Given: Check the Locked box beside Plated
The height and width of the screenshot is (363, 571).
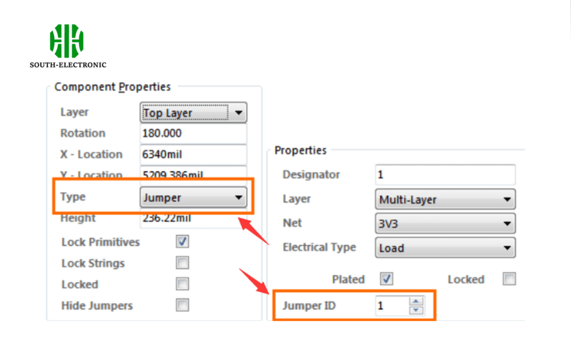Looking at the screenshot, I should (x=509, y=279).
